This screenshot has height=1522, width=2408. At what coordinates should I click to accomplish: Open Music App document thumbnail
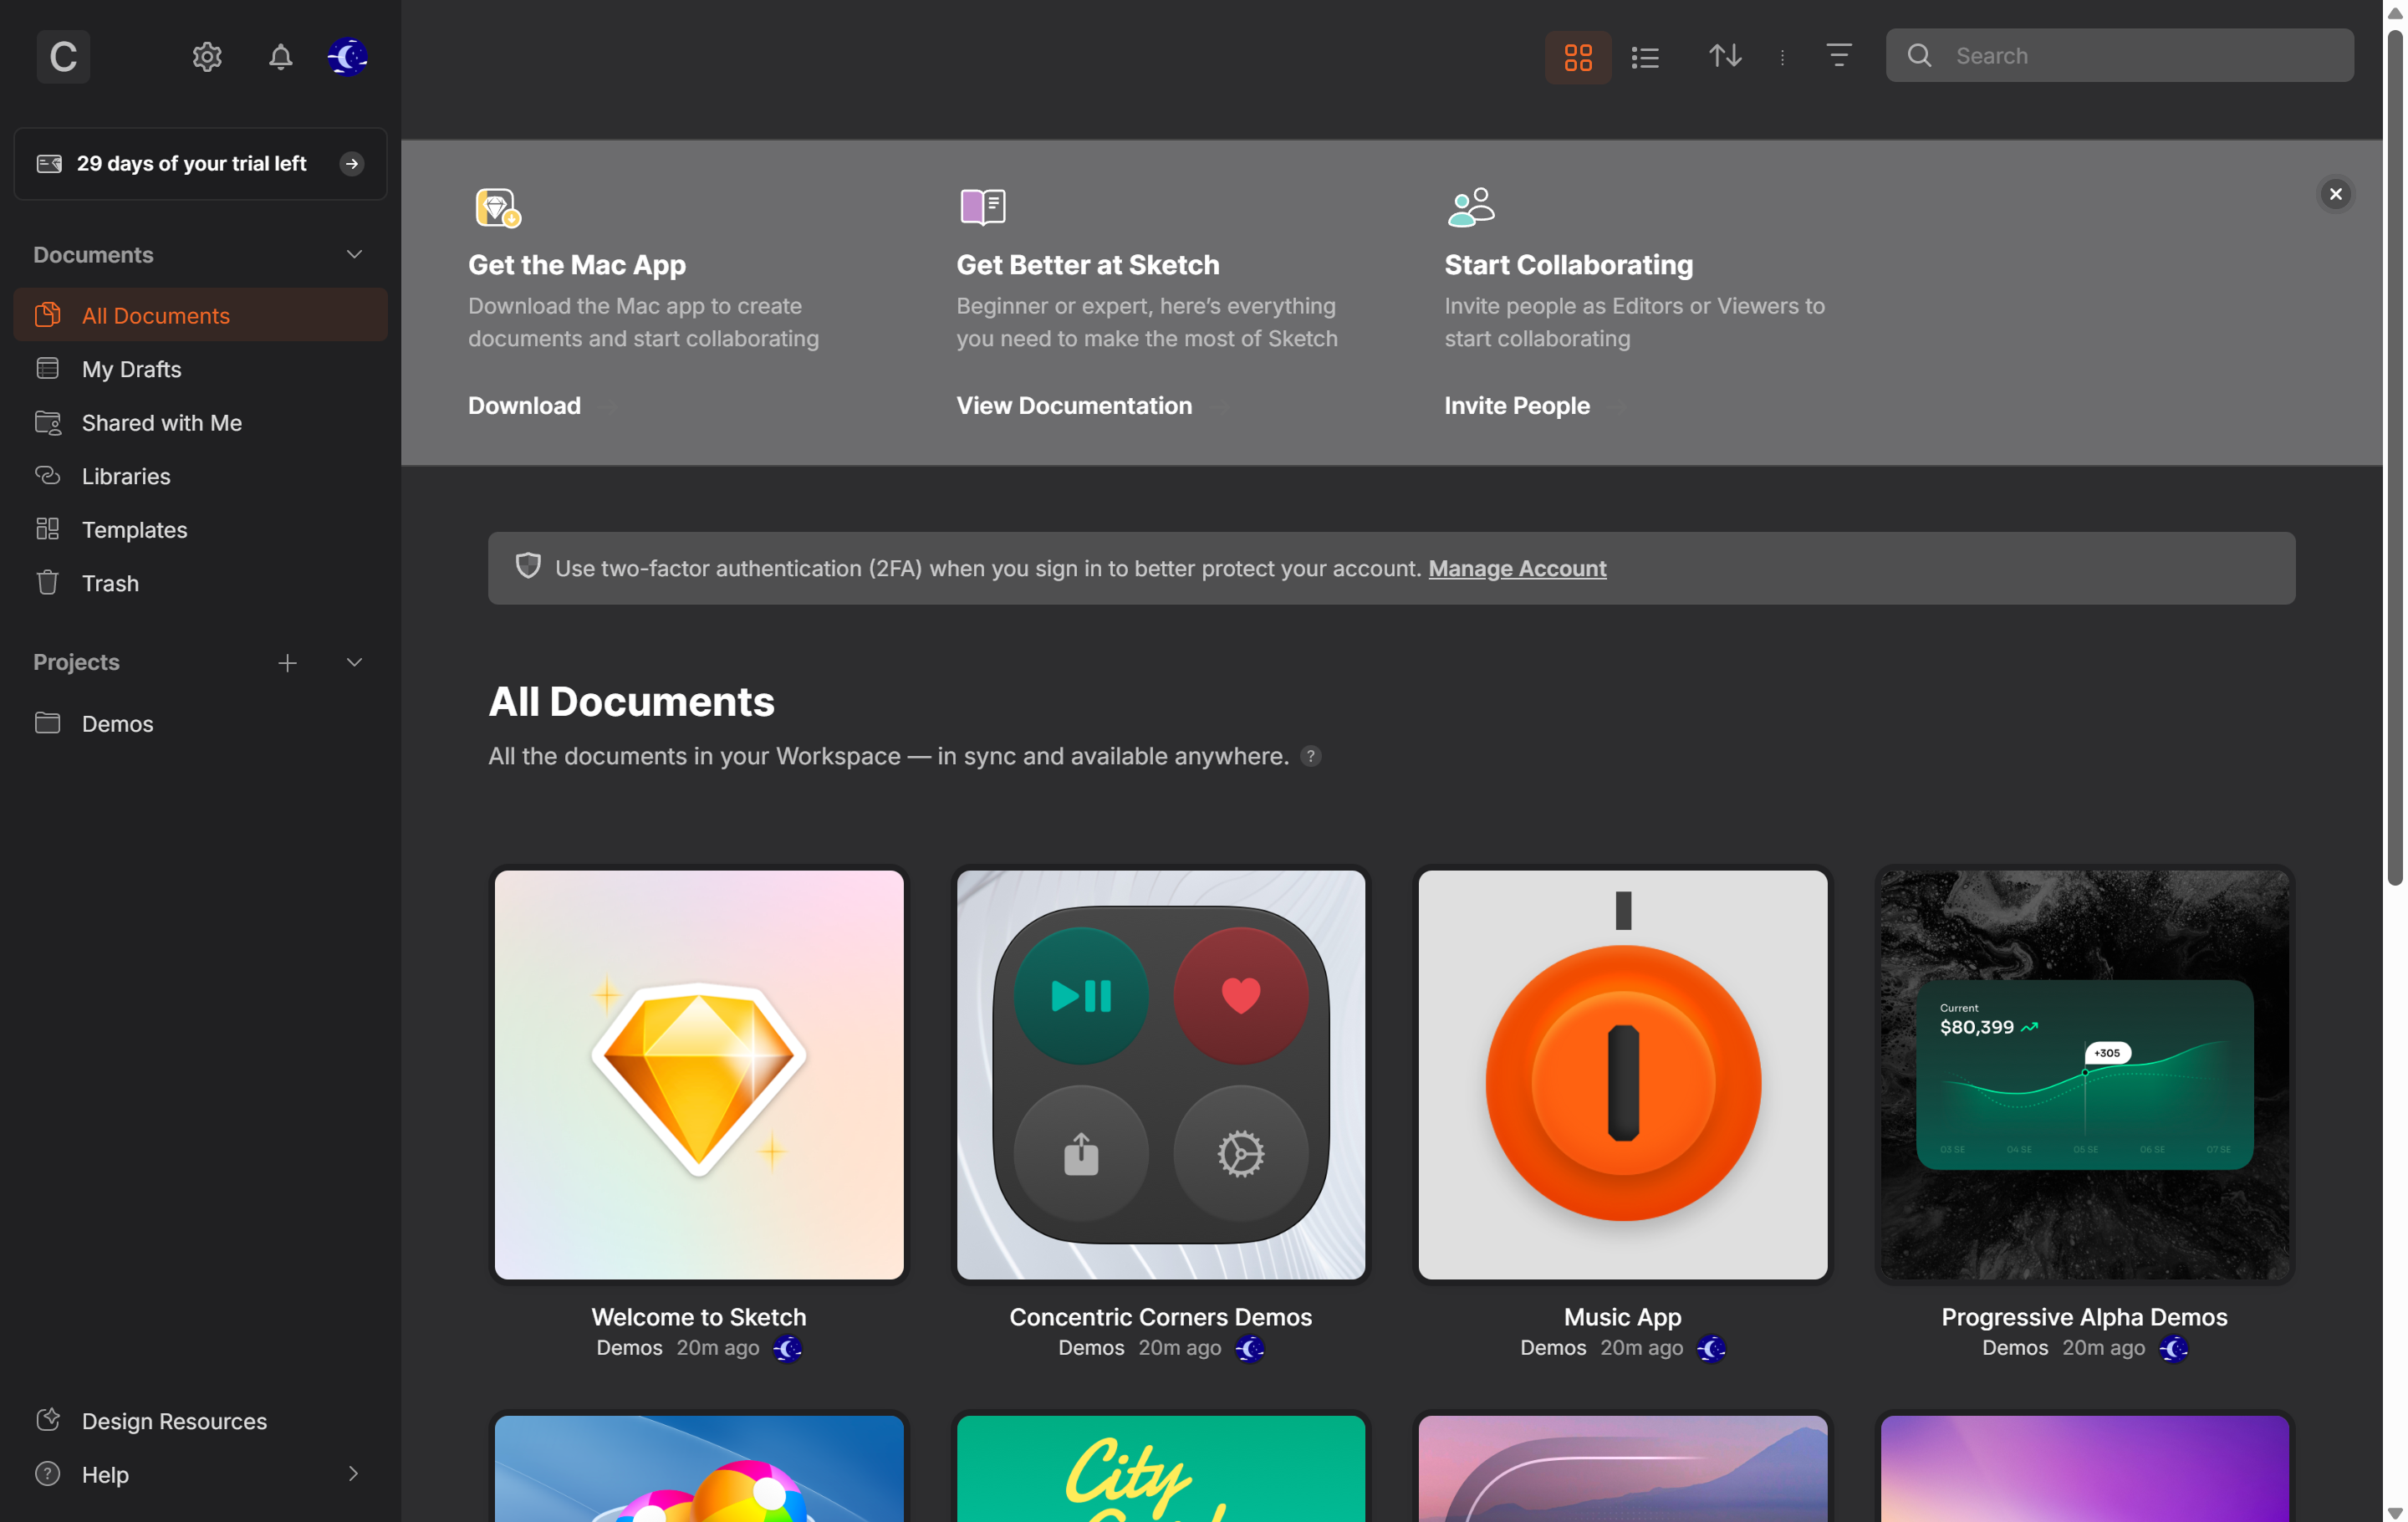[1622, 1074]
